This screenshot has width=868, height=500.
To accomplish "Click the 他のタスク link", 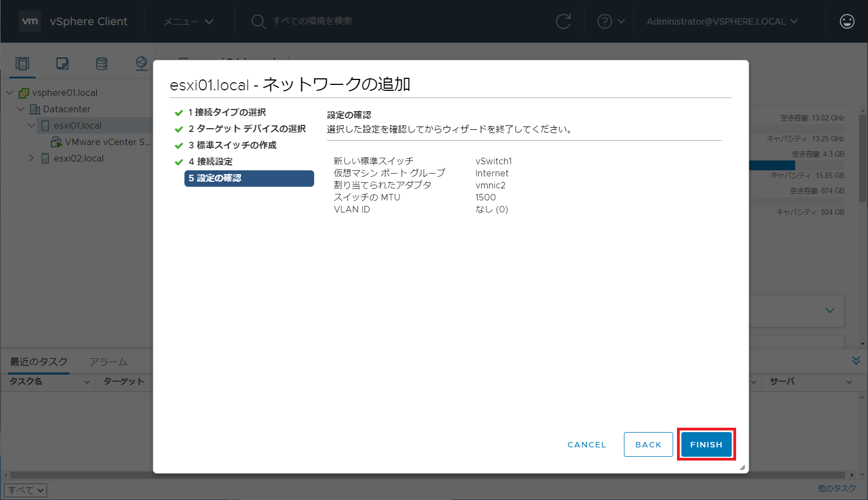I will coord(837,488).
